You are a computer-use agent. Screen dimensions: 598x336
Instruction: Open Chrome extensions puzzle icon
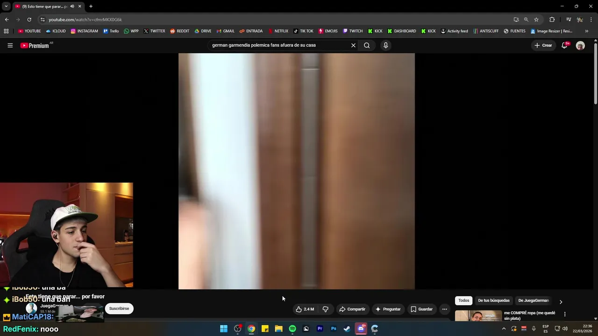(x=552, y=20)
